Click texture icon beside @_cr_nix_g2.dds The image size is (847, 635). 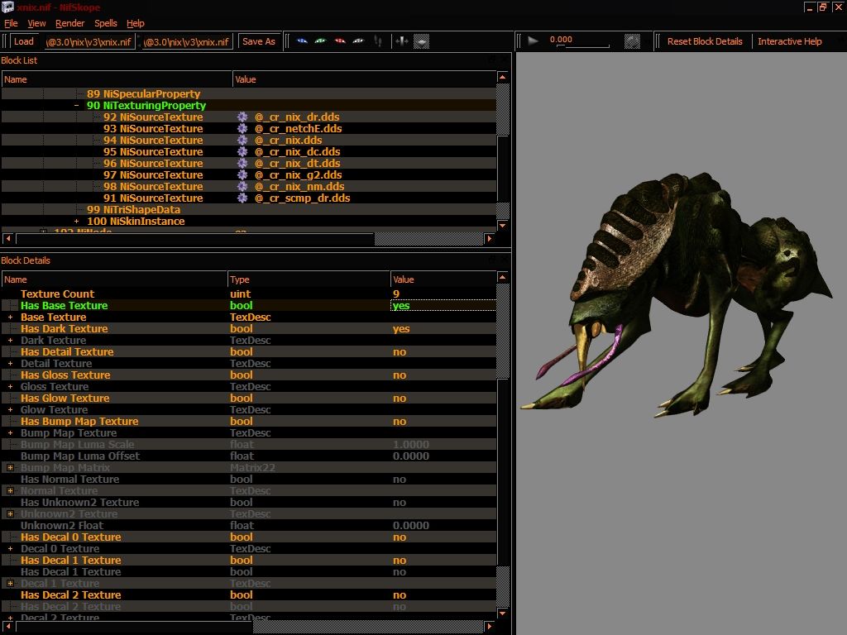point(242,175)
